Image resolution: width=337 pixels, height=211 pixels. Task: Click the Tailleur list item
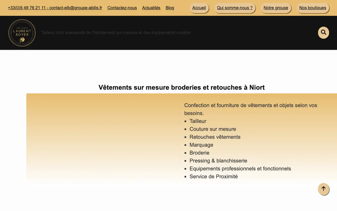point(198,121)
